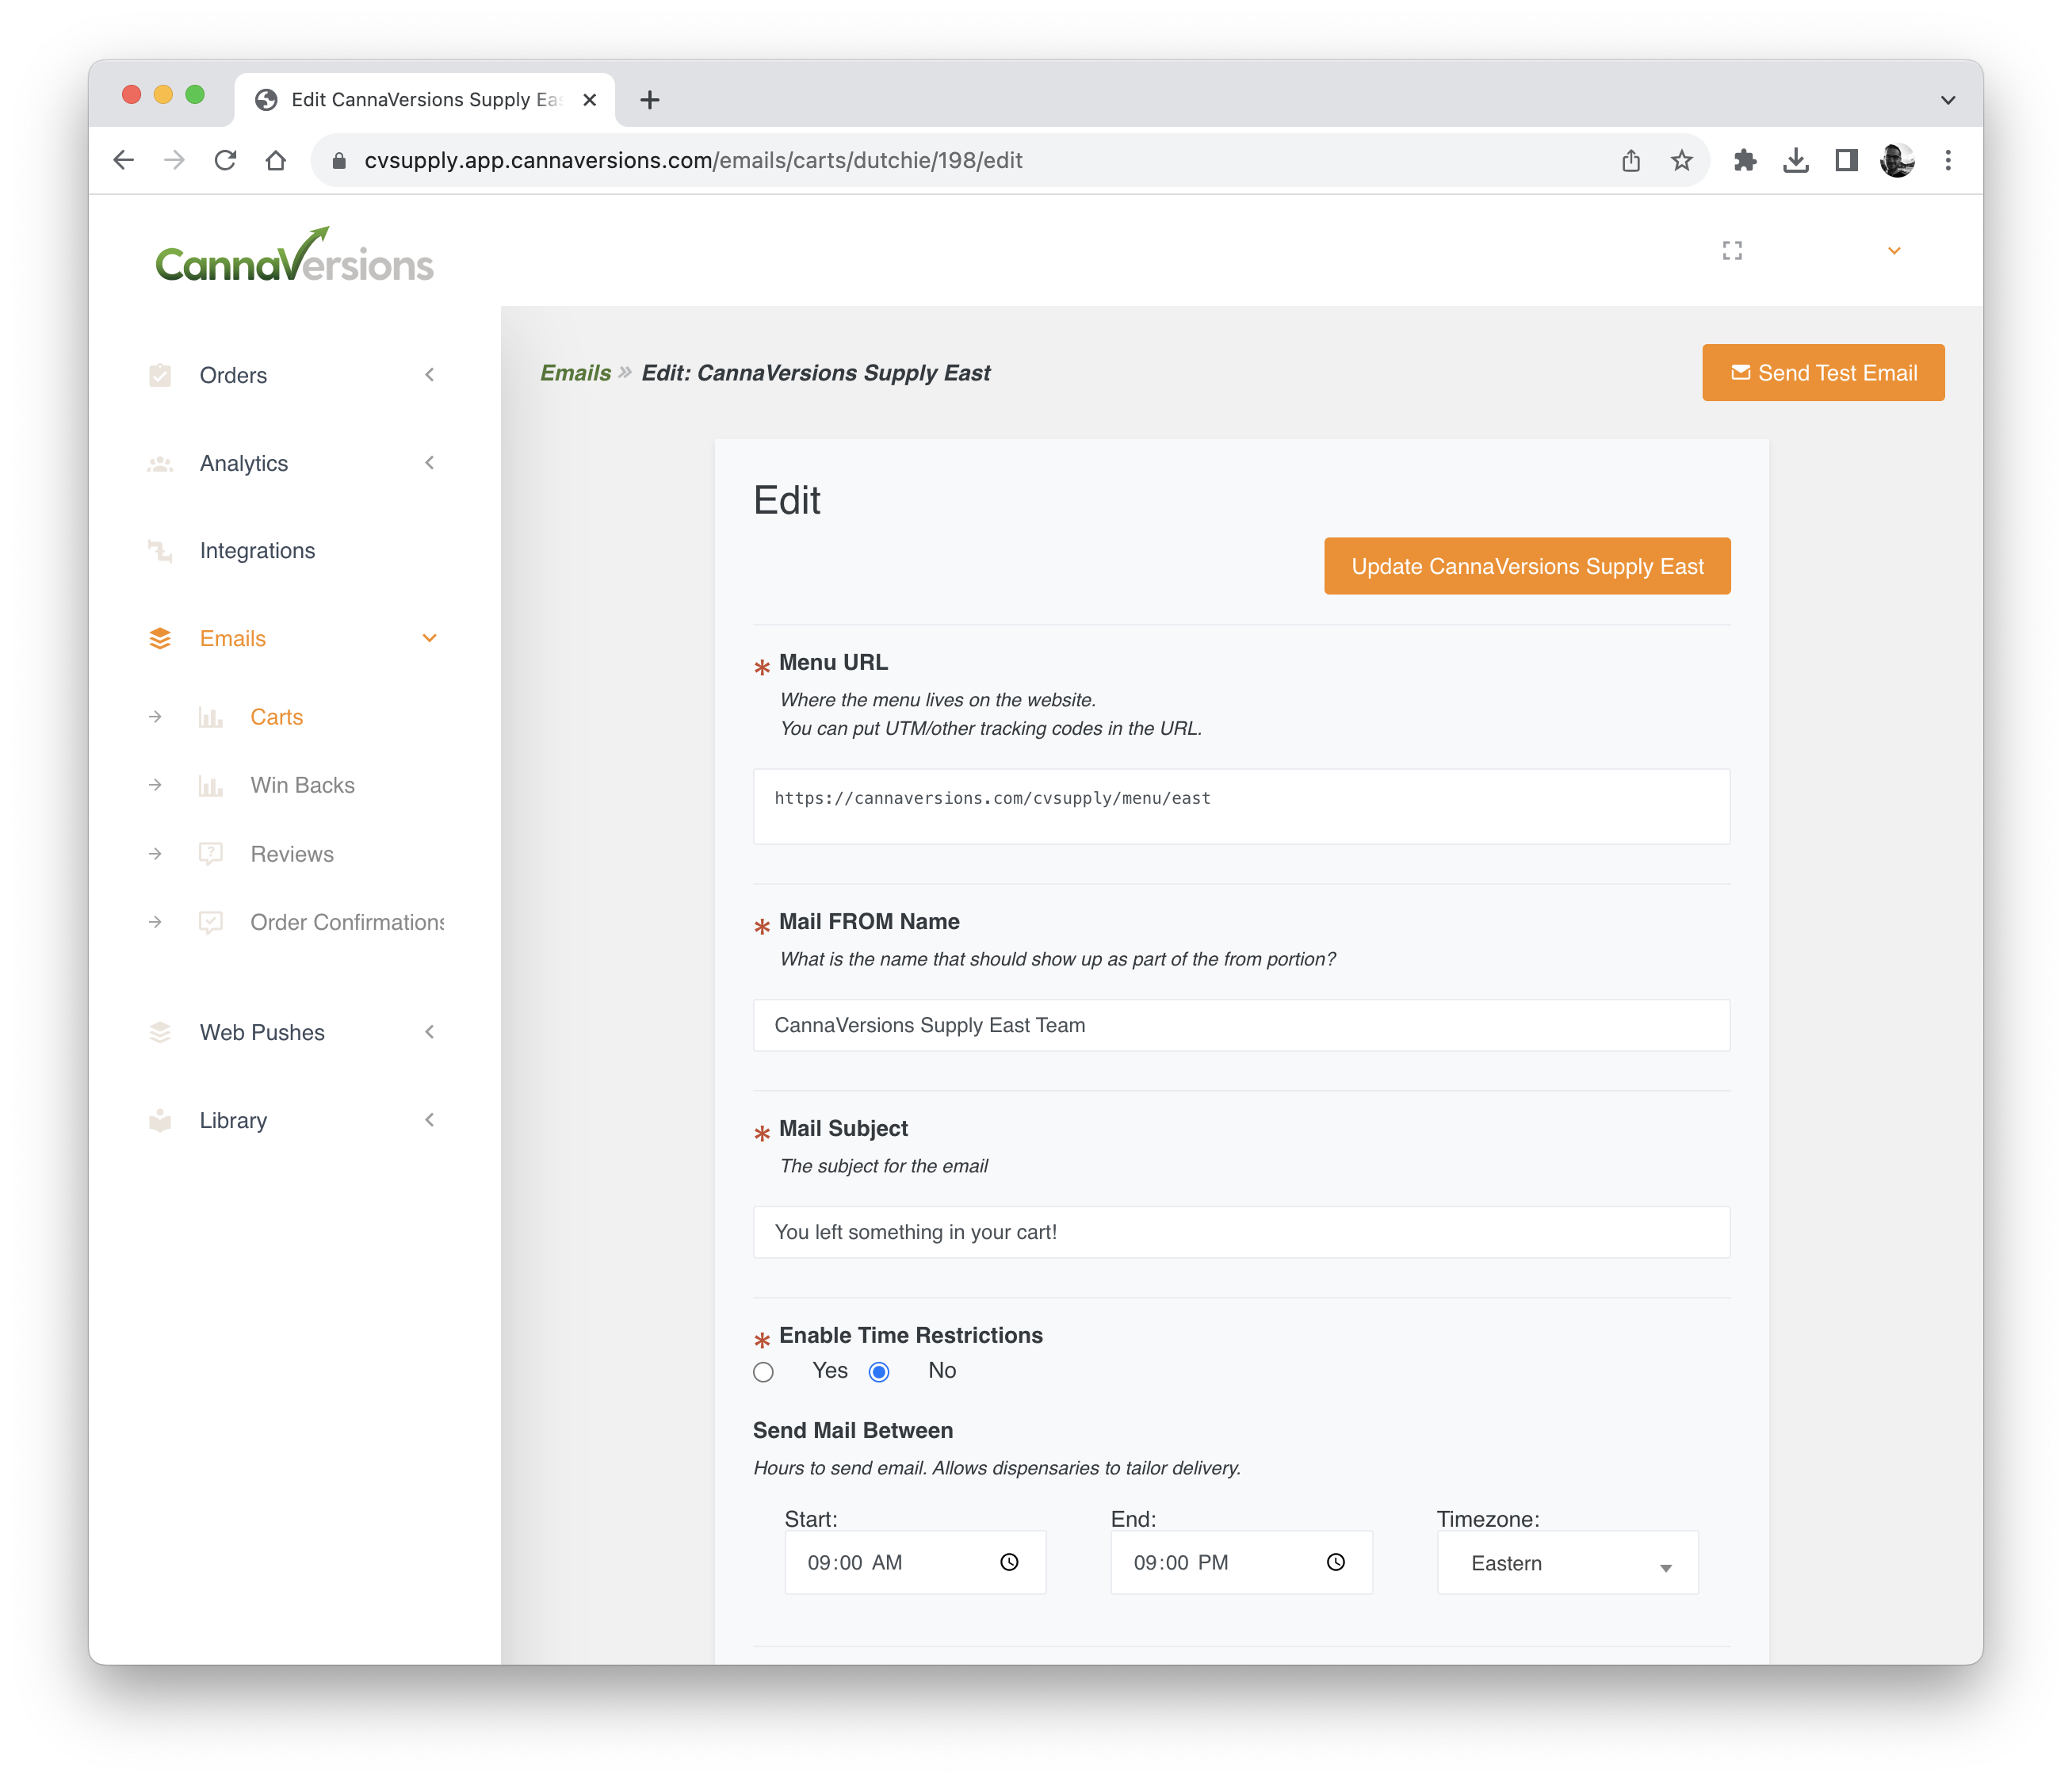Select Yes for Enable Time Restrictions
The image size is (2072, 1782).
click(764, 1372)
